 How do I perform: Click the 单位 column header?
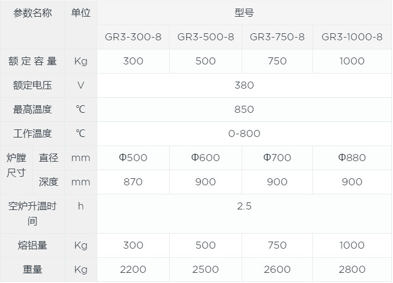(x=81, y=13)
